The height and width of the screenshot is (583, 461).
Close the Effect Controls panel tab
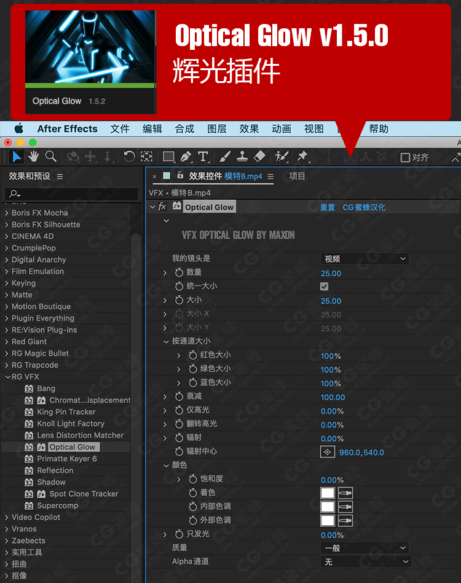[x=154, y=176]
